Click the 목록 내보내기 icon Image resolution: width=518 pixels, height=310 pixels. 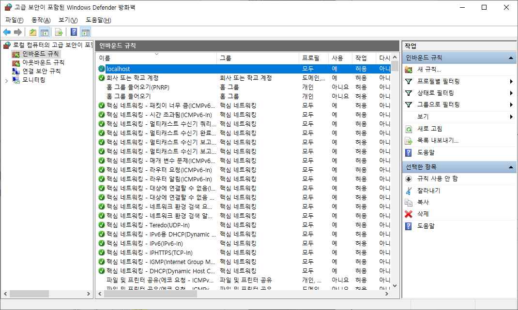click(409, 141)
